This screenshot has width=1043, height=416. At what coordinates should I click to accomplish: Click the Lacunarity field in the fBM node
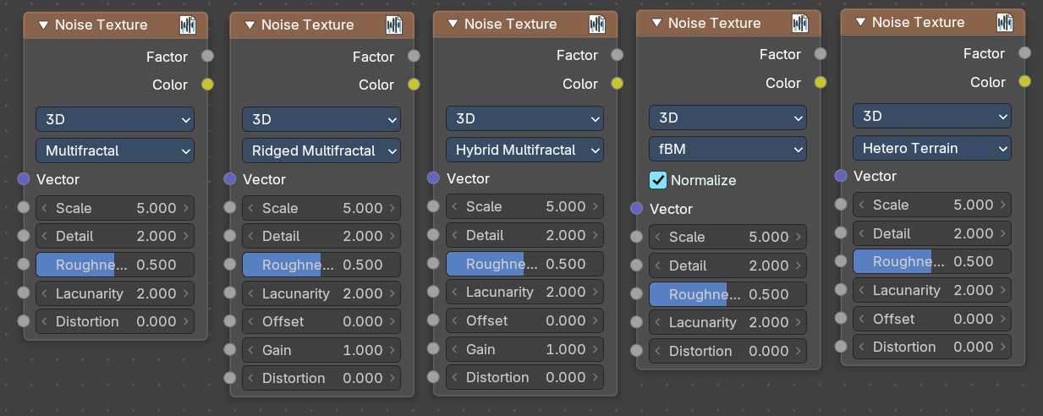click(x=727, y=322)
